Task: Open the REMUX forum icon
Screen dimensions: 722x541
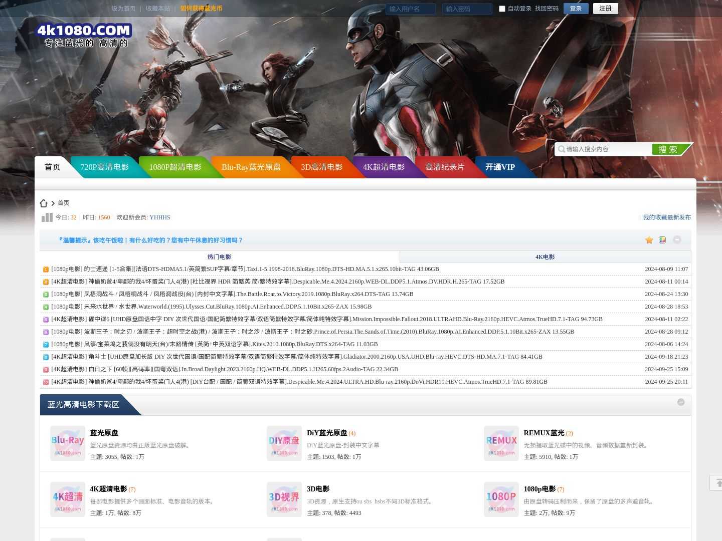Action: 501,443
